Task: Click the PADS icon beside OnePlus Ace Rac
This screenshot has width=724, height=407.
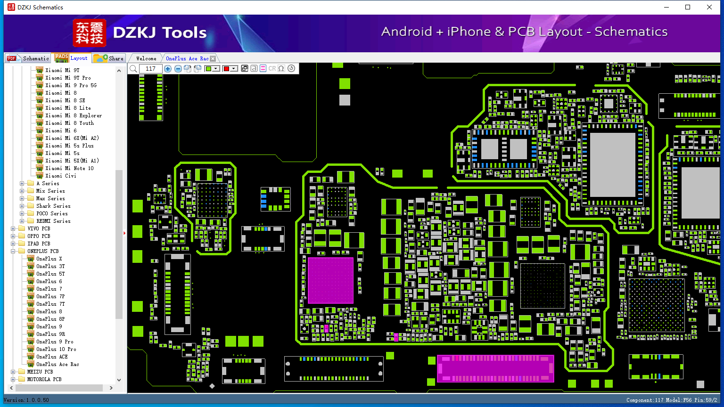Action: pos(31,364)
